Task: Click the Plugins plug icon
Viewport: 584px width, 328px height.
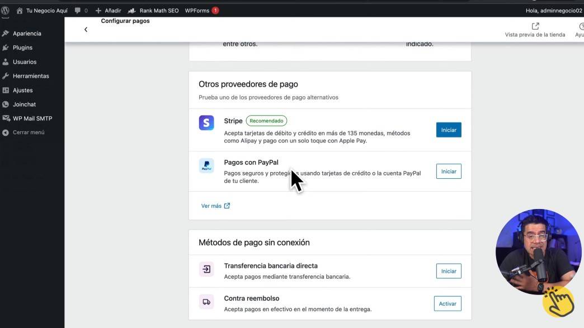Action: coord(6,47)
